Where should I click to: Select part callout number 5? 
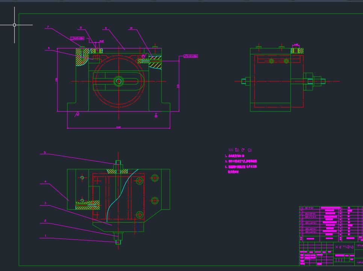point(45,153)
